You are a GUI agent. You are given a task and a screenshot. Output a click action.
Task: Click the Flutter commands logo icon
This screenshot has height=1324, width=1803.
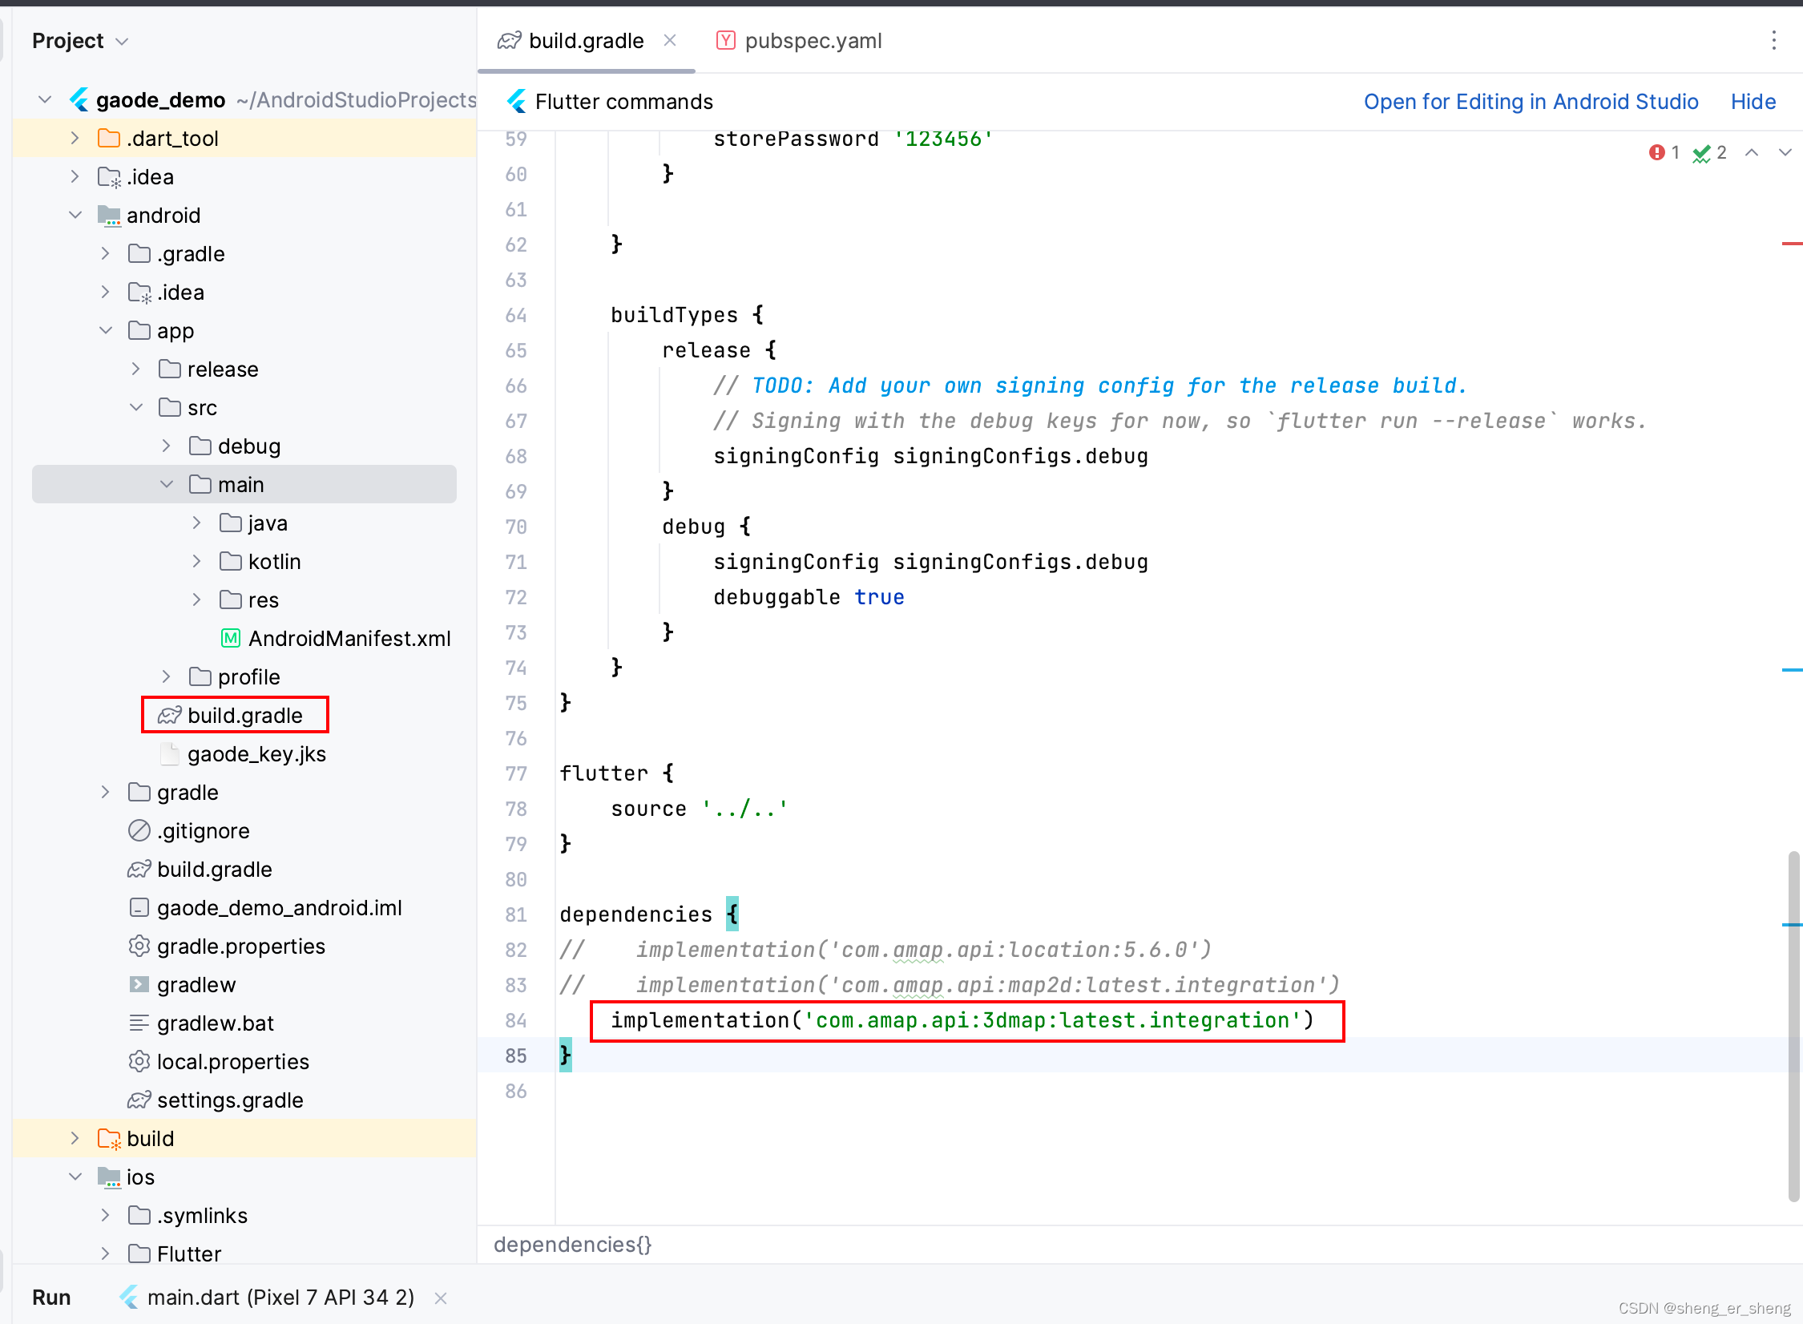[x=517, y=102]
